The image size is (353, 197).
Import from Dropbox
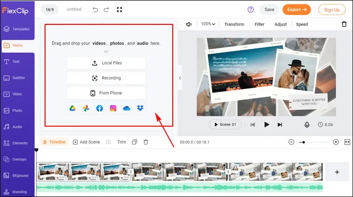point(140,108)
